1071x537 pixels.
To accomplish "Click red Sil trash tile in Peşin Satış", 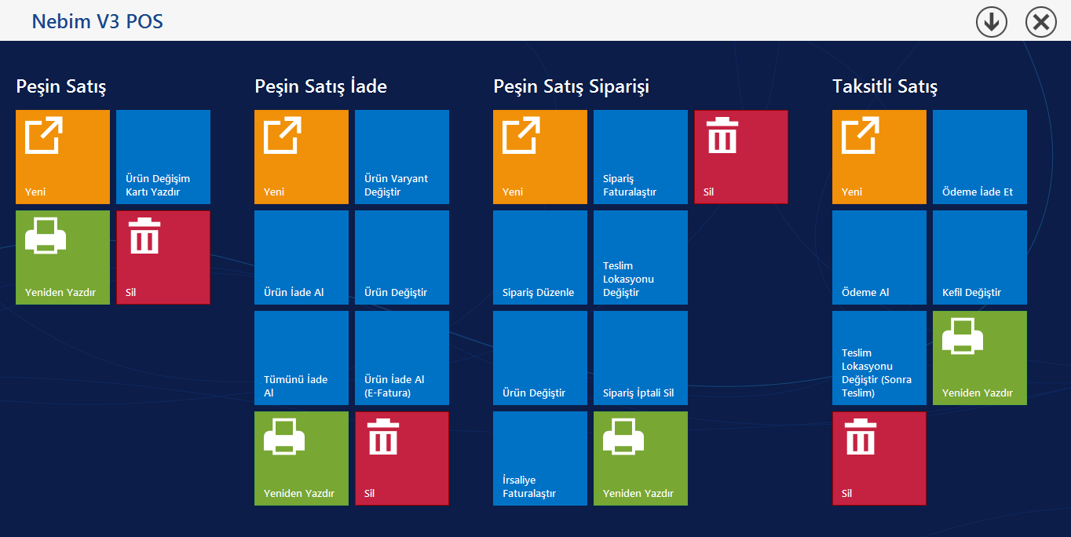I will pos(163,258).
